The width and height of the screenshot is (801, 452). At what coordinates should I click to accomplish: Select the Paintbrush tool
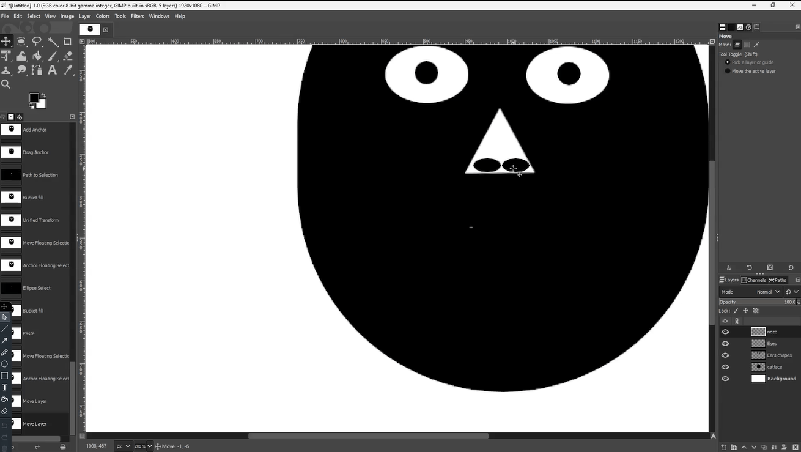point(53,56)
